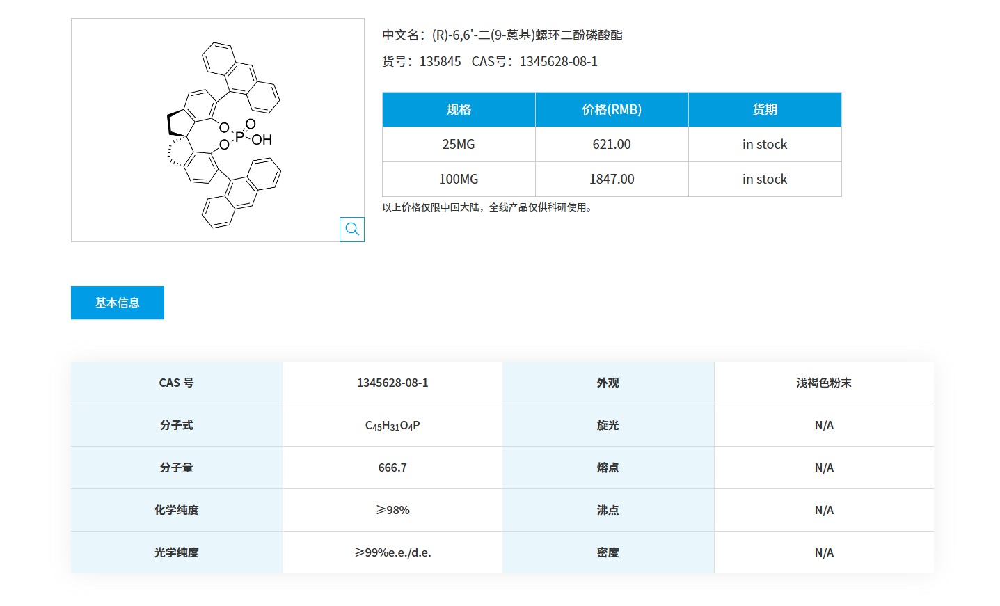Select the 价格(RMB) column header
The width and height of the screenshot is (1000, 606).
coord(611,109)
